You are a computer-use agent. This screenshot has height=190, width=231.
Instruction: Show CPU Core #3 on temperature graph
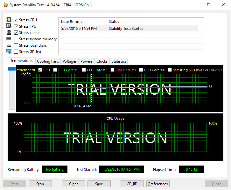click(113, 70)
